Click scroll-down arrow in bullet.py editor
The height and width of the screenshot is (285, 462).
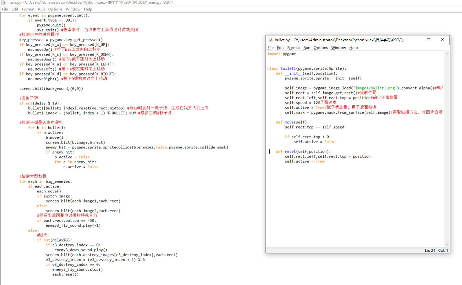[x=447, y=244]
